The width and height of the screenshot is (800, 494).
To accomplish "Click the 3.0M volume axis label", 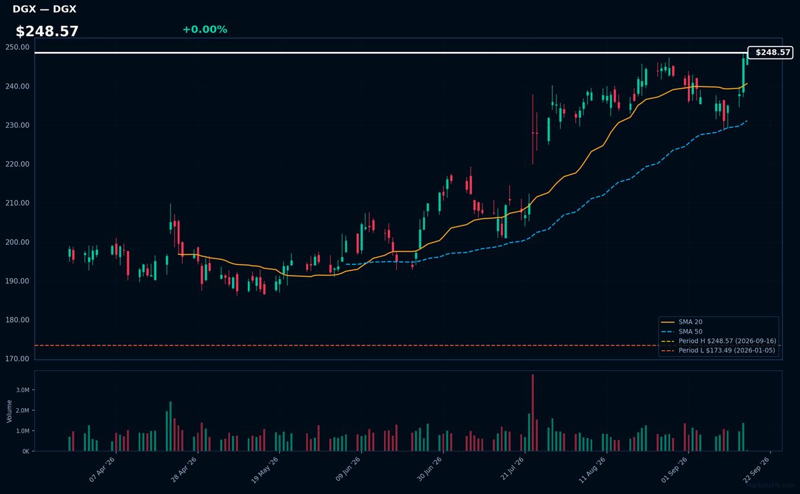I will pos(23,390).
